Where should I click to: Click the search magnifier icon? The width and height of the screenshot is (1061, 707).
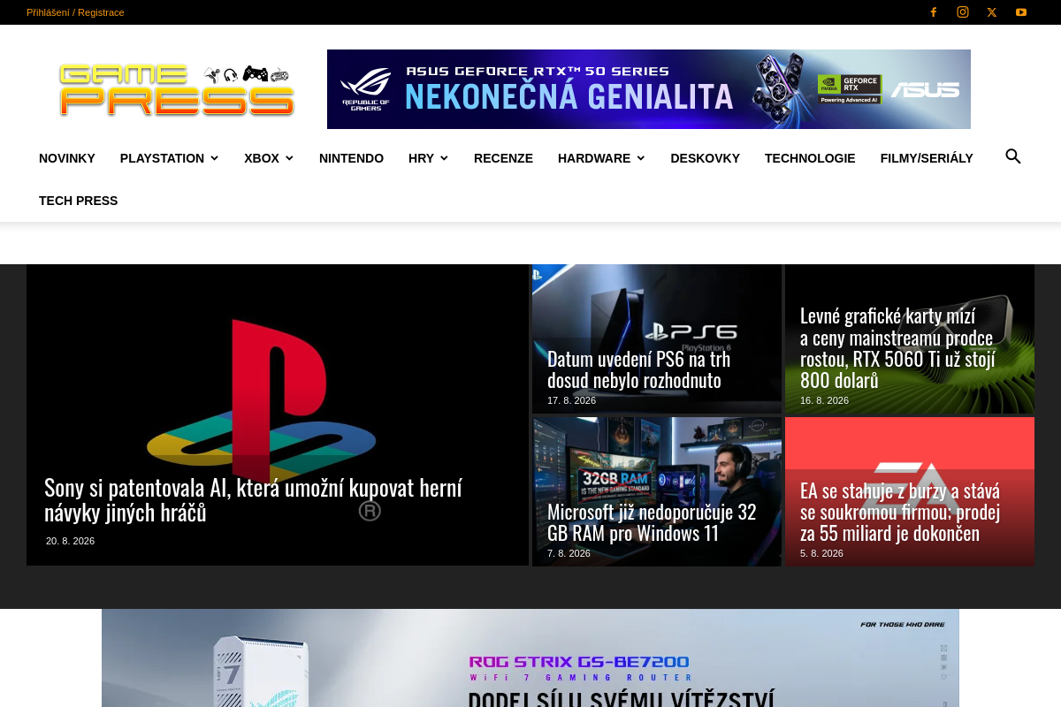(1013, 157)
